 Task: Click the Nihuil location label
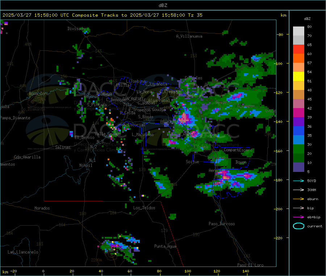click(x=85, y=165)
